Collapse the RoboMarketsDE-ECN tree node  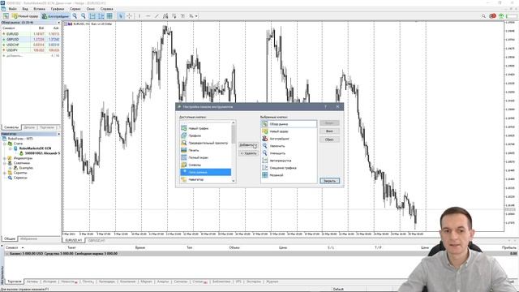click(x=10, y=148)
